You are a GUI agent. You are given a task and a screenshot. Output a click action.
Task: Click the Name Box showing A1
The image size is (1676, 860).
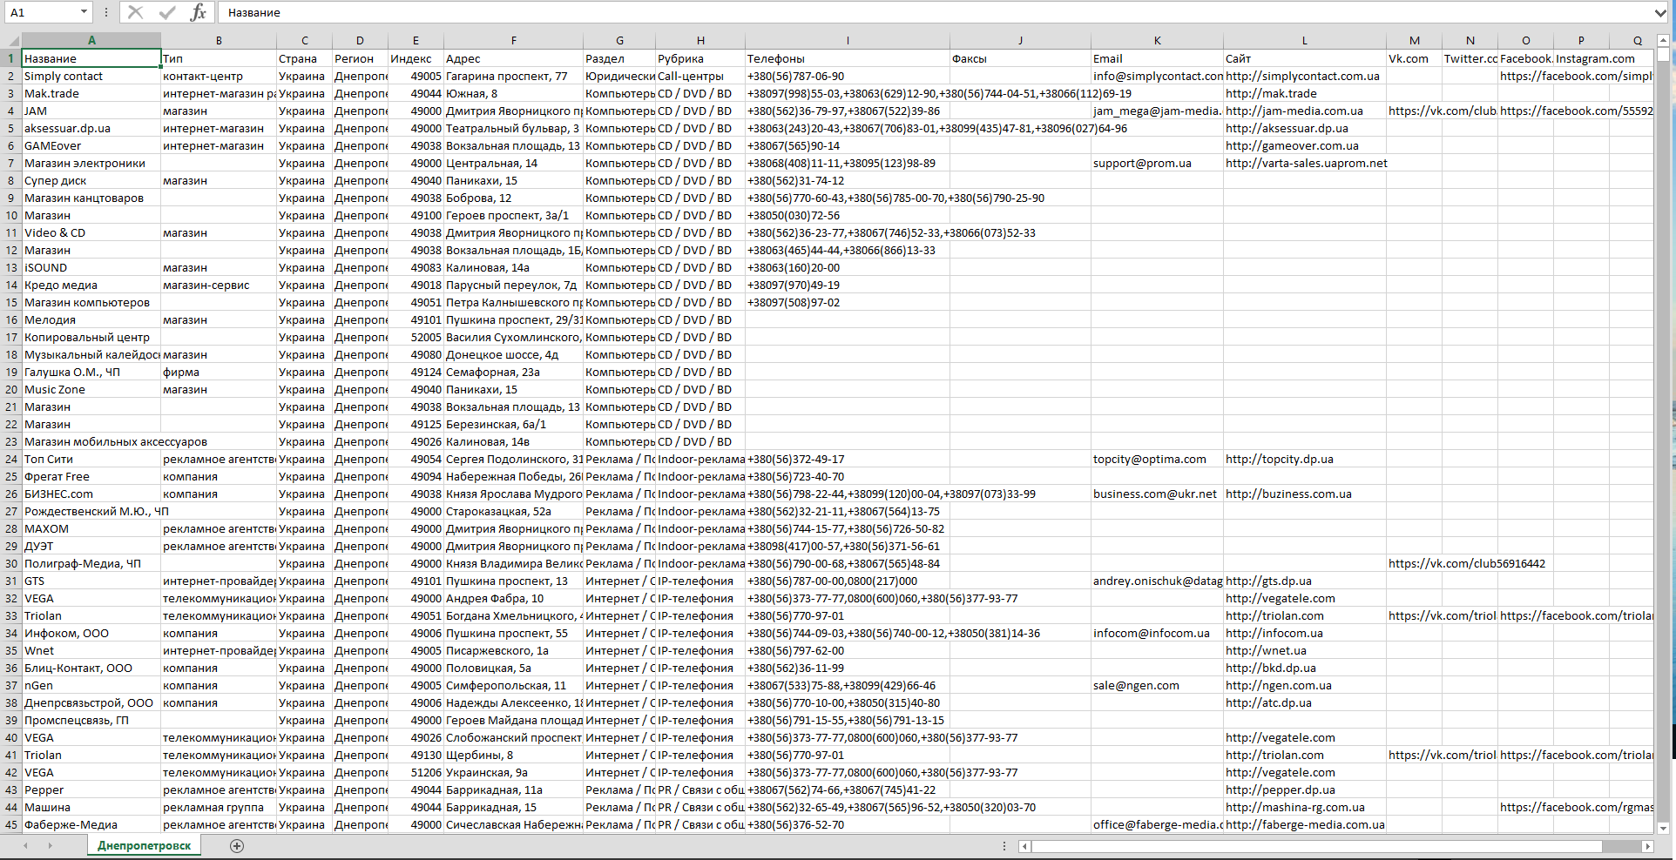(41, 12)
